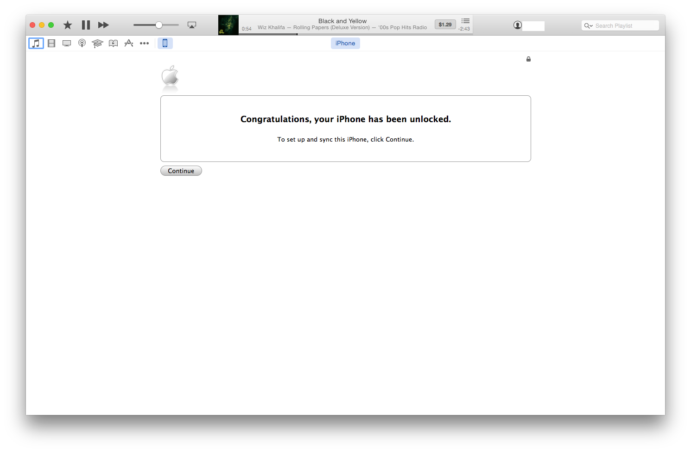Screen dimensions: 691x452
Task: Open the iTunes U library view
Action: (x=97, y=43)
